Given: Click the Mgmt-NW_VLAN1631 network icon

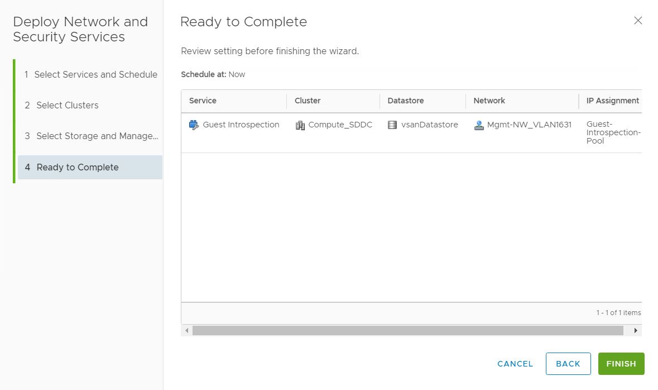Looking at the screenshot, I should [478, 125].
